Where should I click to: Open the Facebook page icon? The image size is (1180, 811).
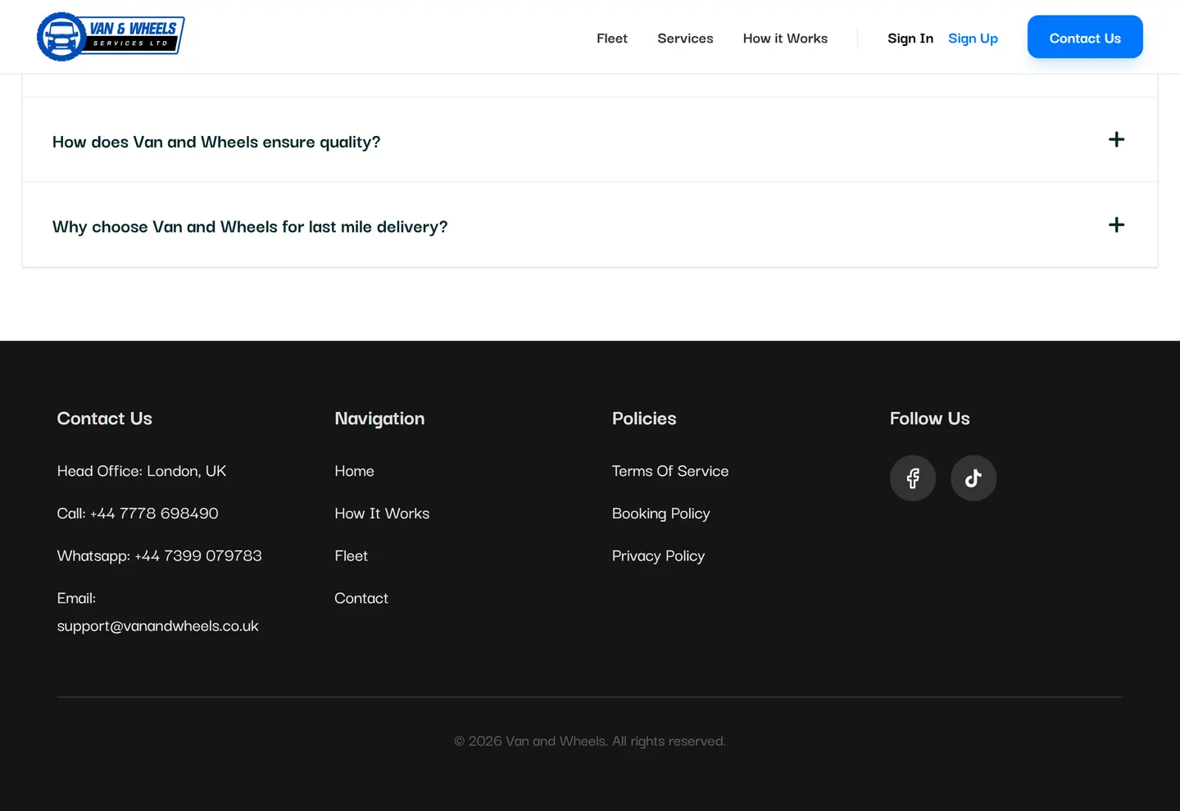[913, 478]
